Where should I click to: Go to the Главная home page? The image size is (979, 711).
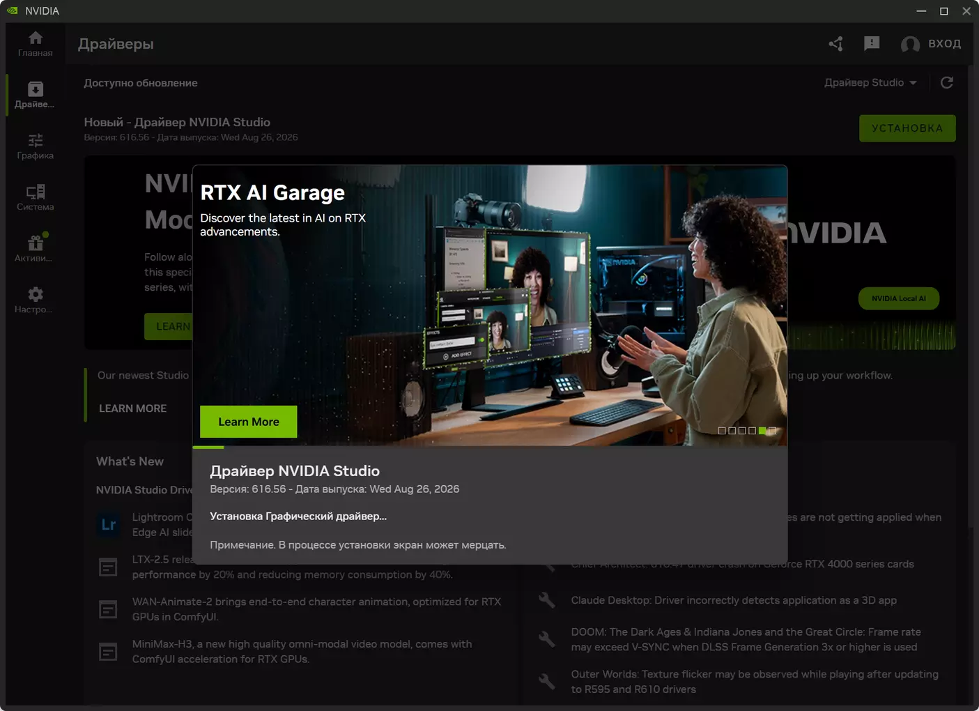(x=35, y=44)
